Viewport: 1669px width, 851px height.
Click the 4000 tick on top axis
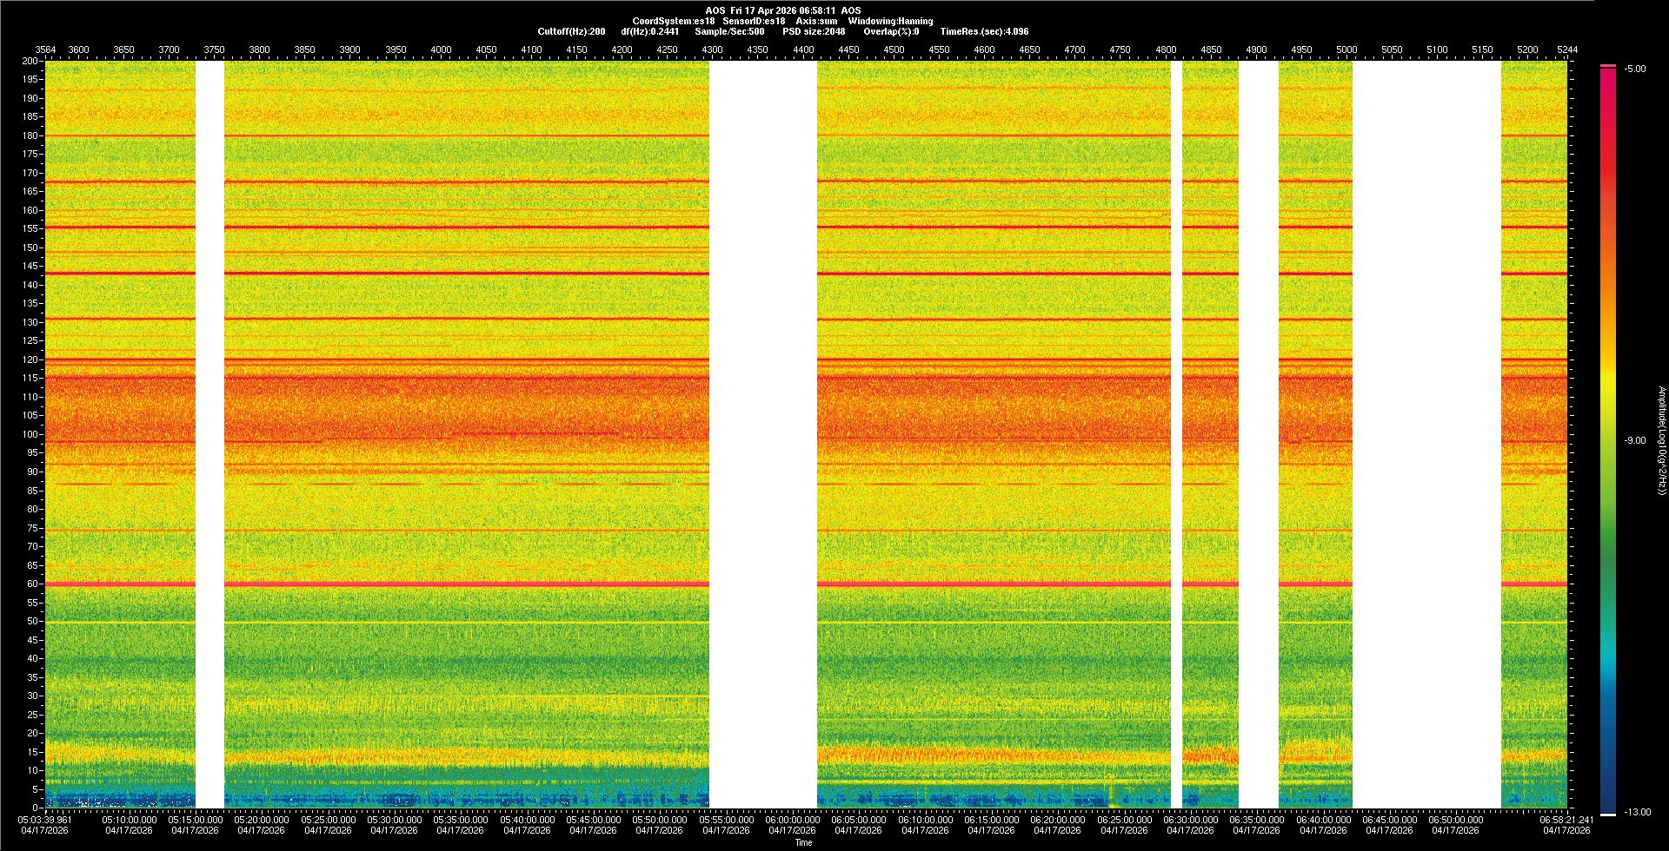(x=441, y=49)
